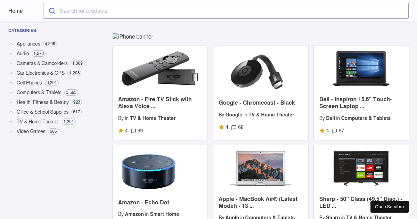The width and height of the screenshot is (417, 219).
Task: Collapse Health, Fitness & Beauty category
Action: 11,102
